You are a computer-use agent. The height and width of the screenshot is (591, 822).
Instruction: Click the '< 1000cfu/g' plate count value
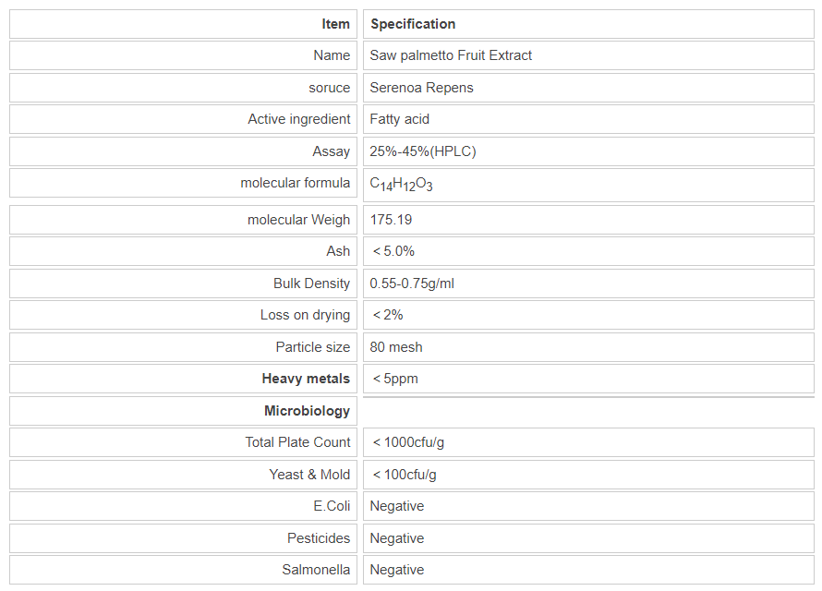tap(408, 442)
